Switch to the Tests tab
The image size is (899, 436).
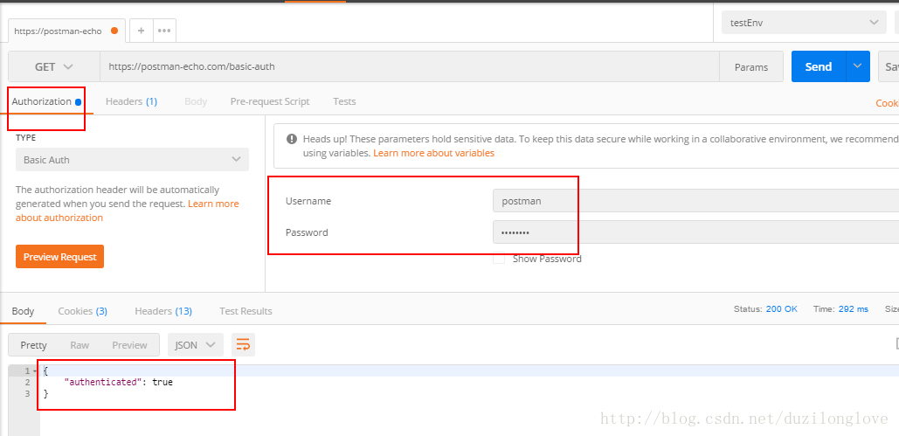(x=344, y=101)
